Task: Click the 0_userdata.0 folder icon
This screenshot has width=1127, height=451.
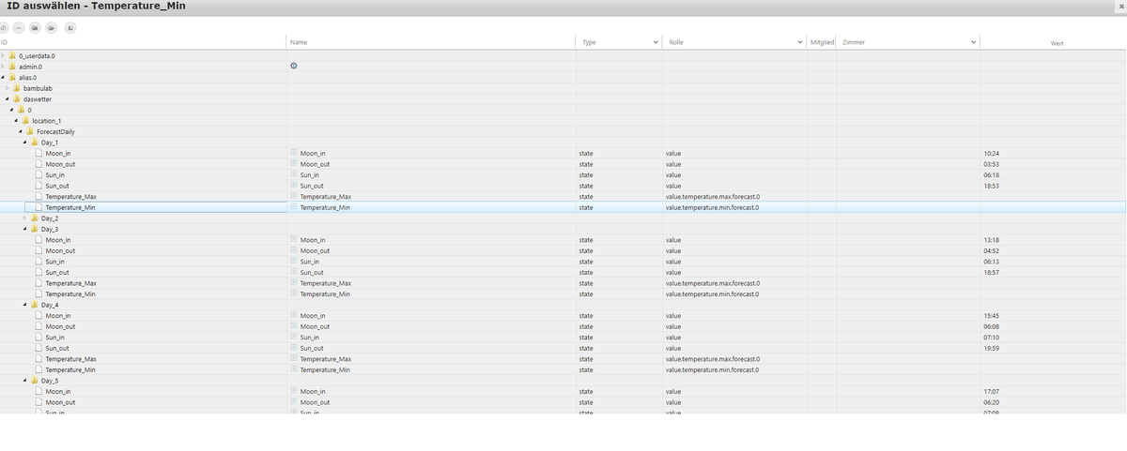Action: (x=13, y=56)
